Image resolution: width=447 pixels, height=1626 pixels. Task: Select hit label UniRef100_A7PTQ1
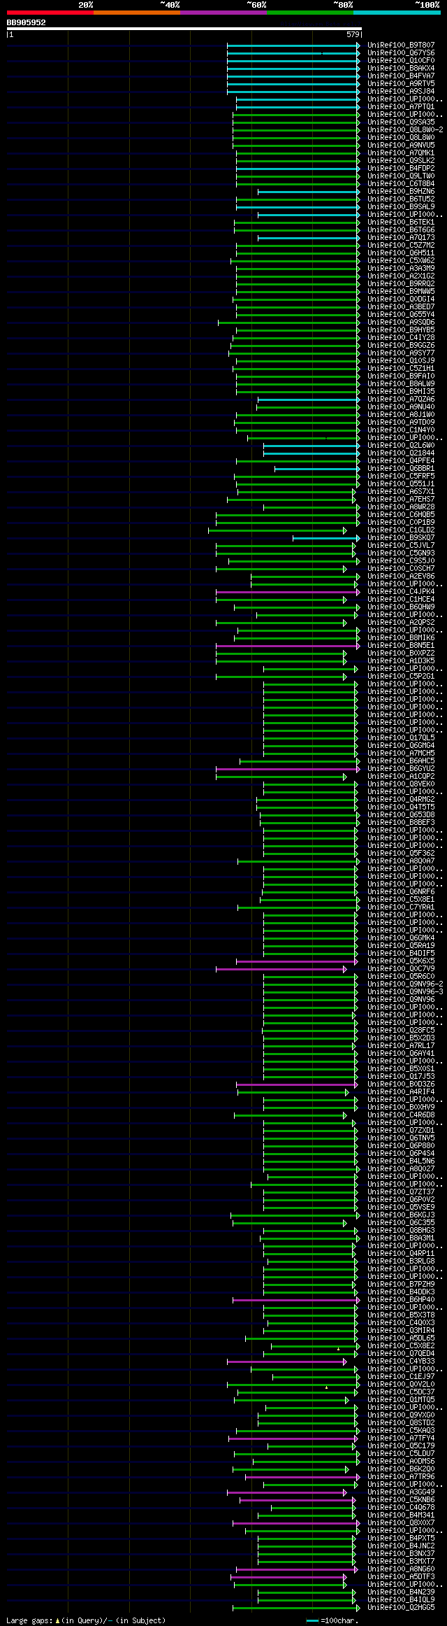coord(401,107)
